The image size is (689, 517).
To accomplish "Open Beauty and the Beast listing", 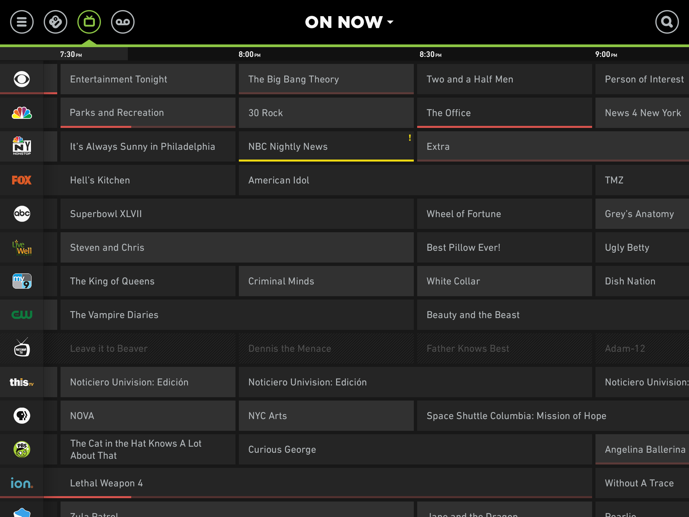I will coord(553,315).
